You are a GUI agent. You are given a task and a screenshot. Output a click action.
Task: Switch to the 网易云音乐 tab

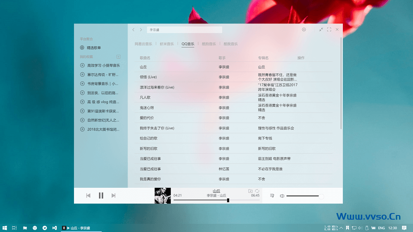[x=143, y=44]
